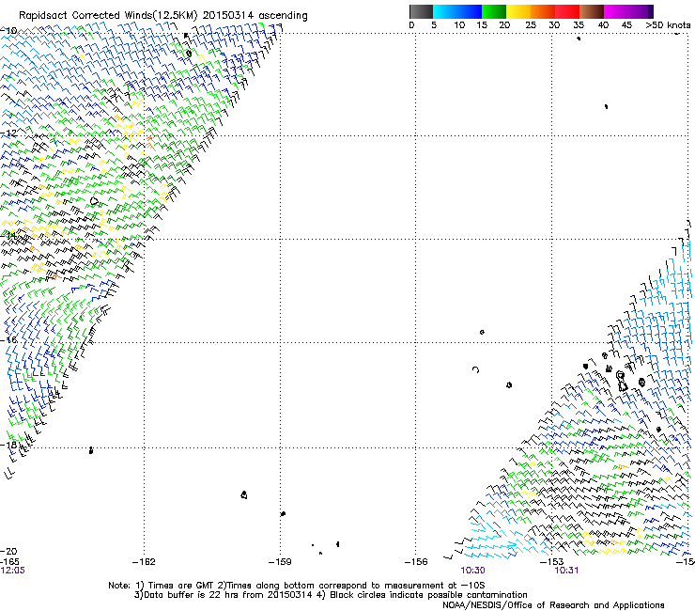Click the '>50 knots' legend label

(668, 25)
